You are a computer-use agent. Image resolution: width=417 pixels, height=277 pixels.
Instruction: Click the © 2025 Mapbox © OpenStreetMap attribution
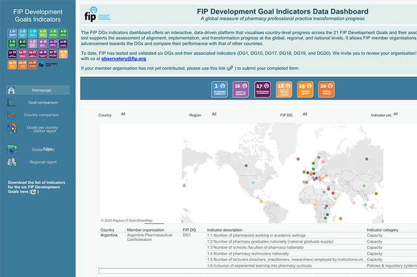(x=127, y=220)
